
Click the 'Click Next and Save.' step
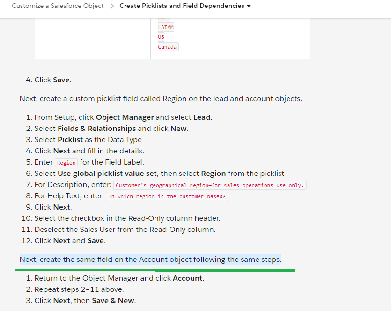point(70,241)
